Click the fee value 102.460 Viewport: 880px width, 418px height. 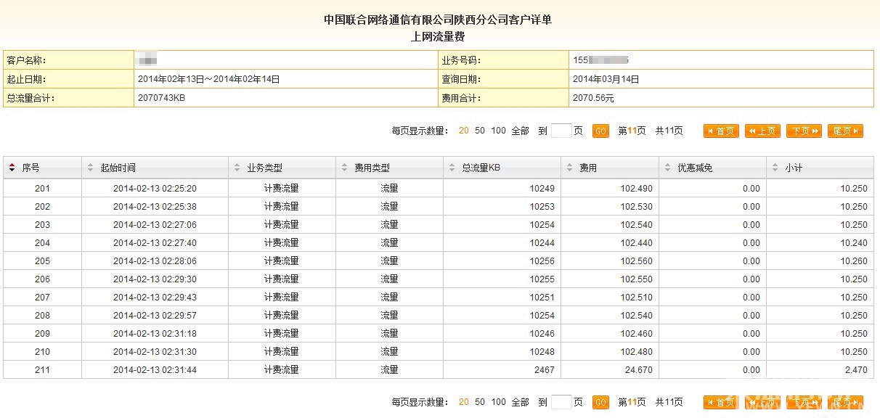point(636,334)
